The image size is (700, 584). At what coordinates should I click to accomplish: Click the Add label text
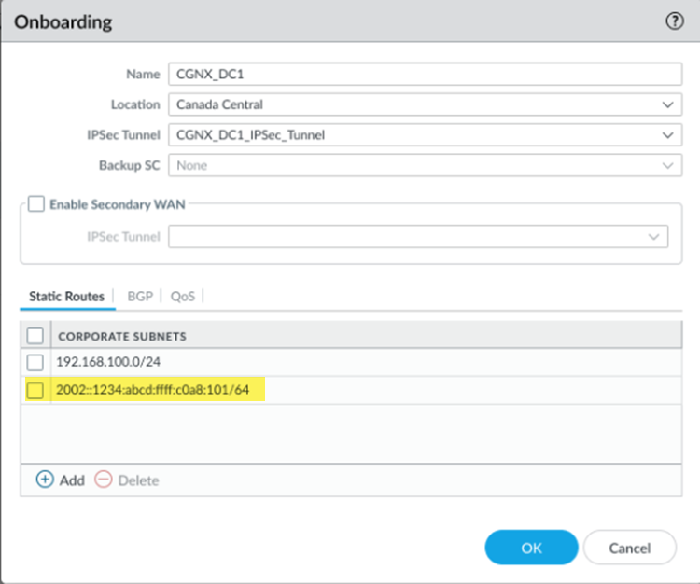pos(72,480)
